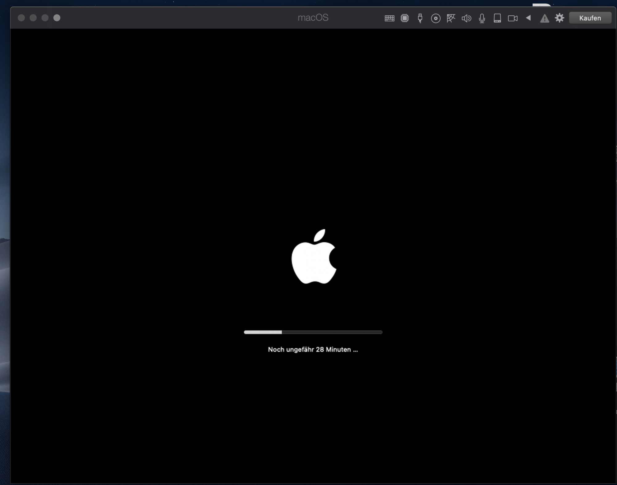Screen dimensions: 617x485
Task: Click the third gray window control button
Action: [x=45, y=18]
